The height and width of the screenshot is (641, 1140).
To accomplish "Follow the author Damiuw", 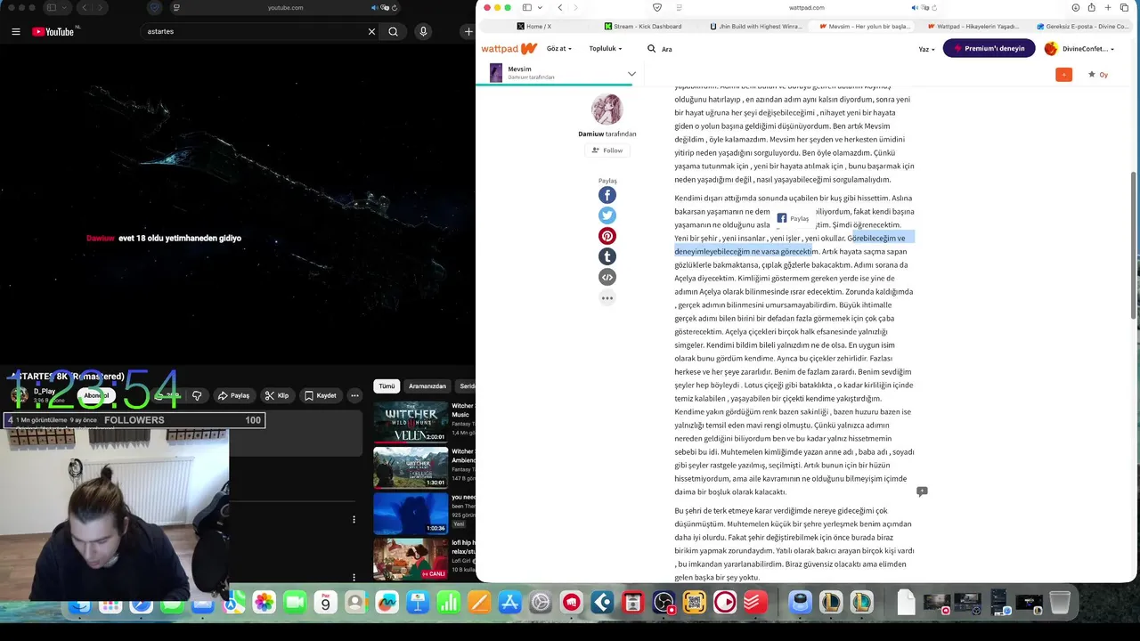I will pyautogui.click(x=607, y=150).
